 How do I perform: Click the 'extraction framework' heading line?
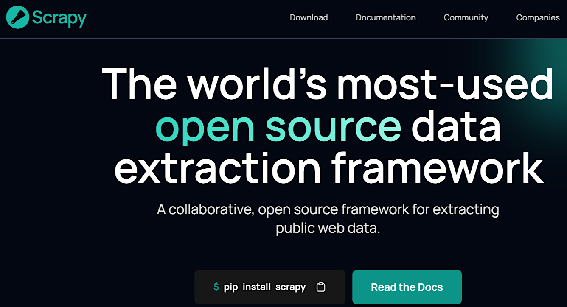click(328, 167)
